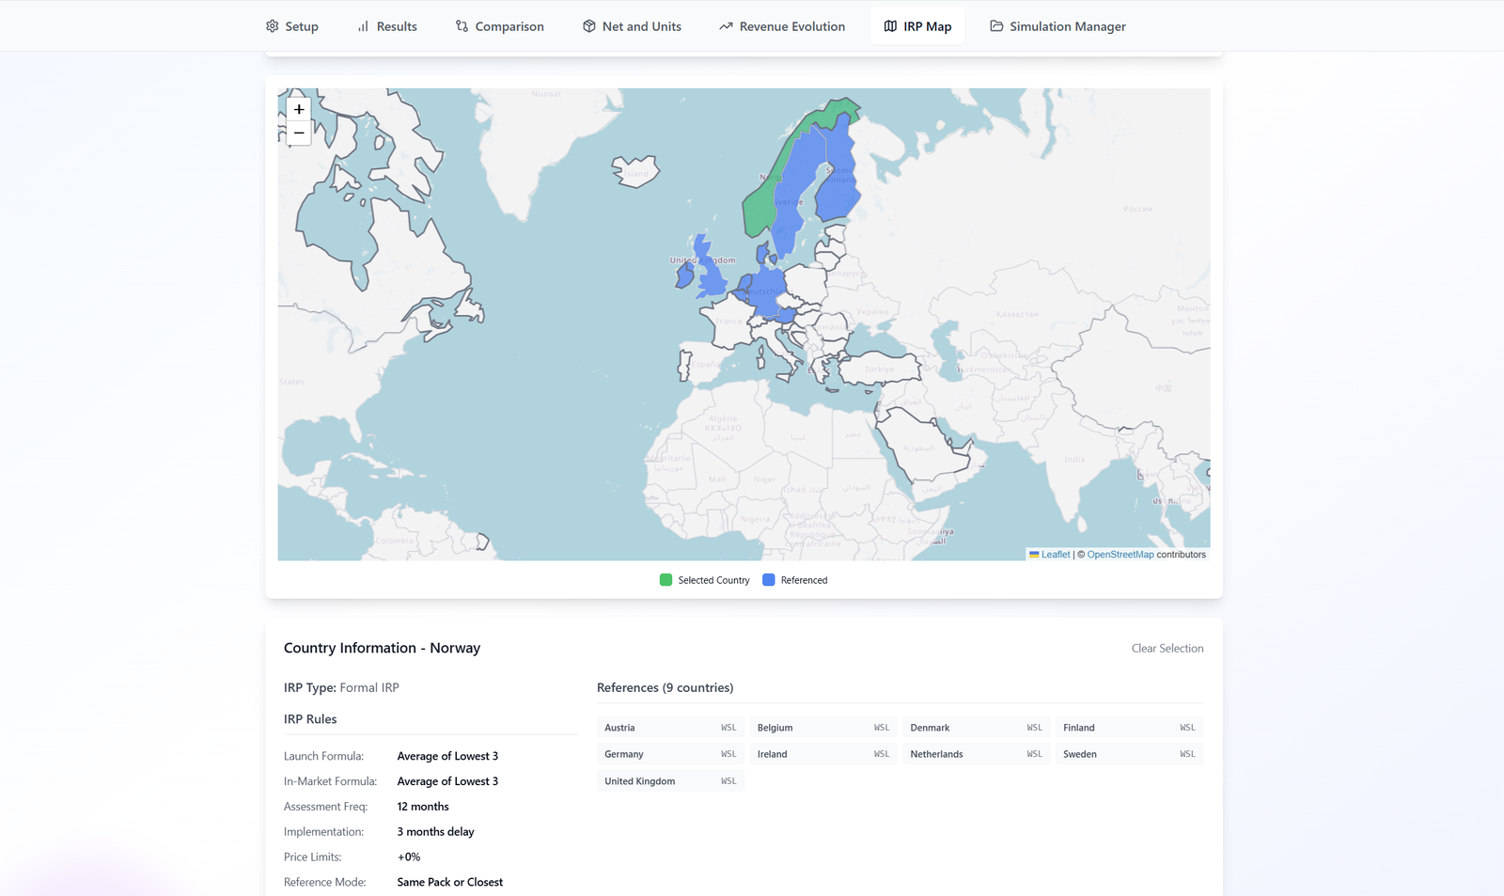Toggle the Selected Country legend swatch
The image size is (1504, 896).
(664, 579)
